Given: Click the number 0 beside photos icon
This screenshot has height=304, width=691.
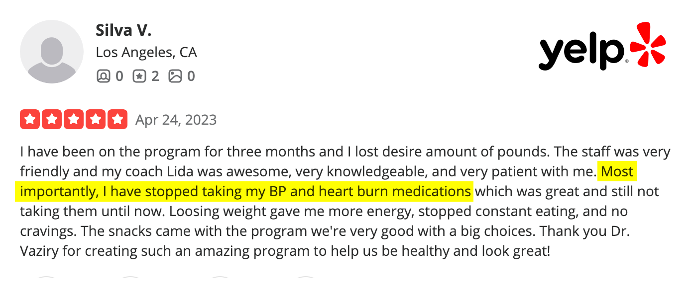Looking at the screenshot, I should tap(191, 76).
